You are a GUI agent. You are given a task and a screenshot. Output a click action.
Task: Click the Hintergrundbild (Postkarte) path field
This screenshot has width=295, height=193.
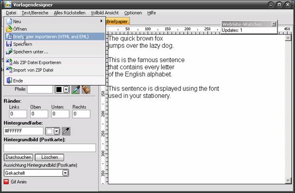(50, 148)
